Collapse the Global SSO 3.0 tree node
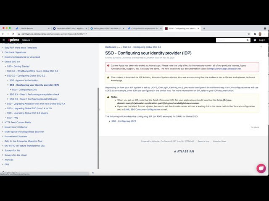The height and width of the screenshot is (201, 269). [3, 62]
